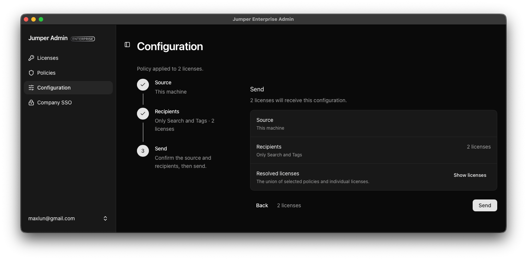Image resolution: width=527 pixels, height=260 pixels.
Task: Click the 'Resolved licenses' label
Action: 278,173
